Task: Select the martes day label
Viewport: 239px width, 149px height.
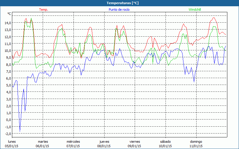Action: coord(43,142)
